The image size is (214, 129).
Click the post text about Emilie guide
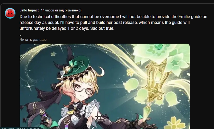click(113, 23)
